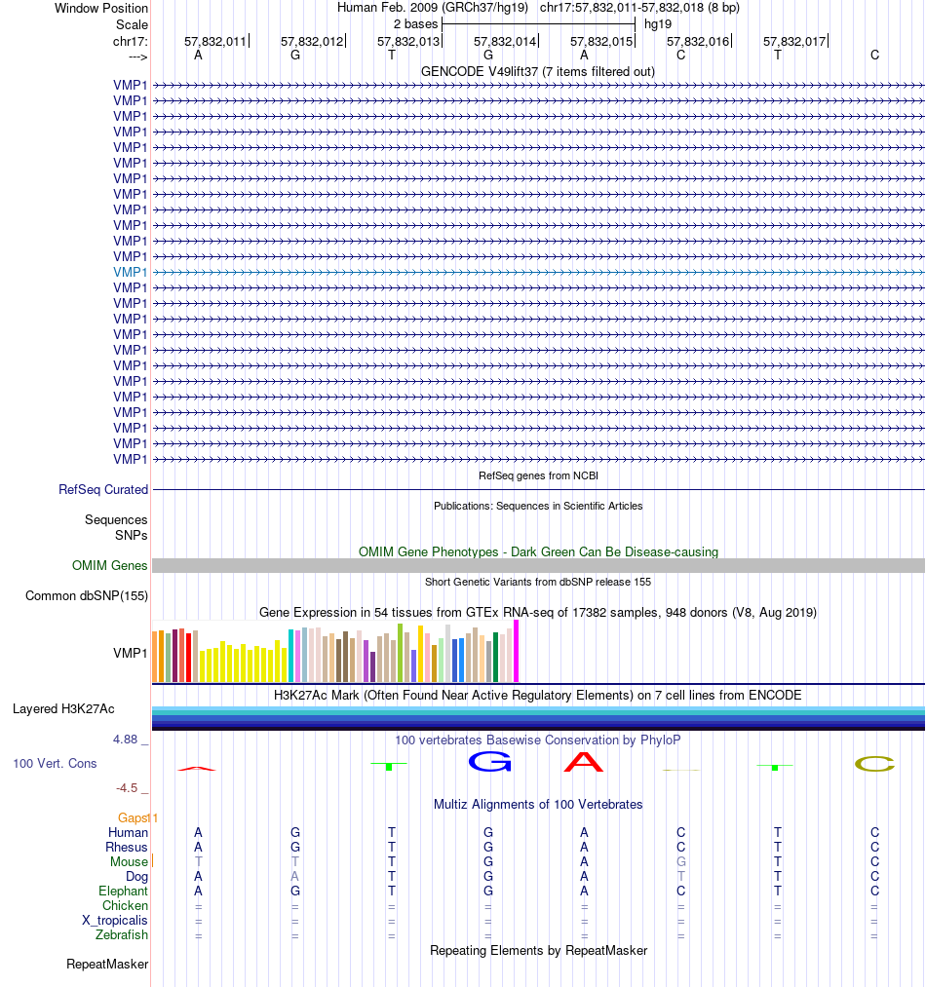Click the chr17: ruler label
The width and height of the screenshot is (926, 987).
(x=130, y=41)
